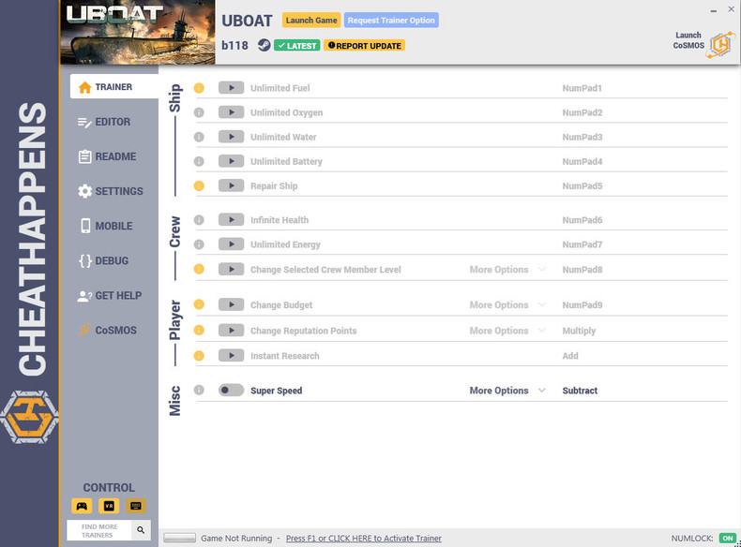Open the TRAINER tab

[114, 87]
